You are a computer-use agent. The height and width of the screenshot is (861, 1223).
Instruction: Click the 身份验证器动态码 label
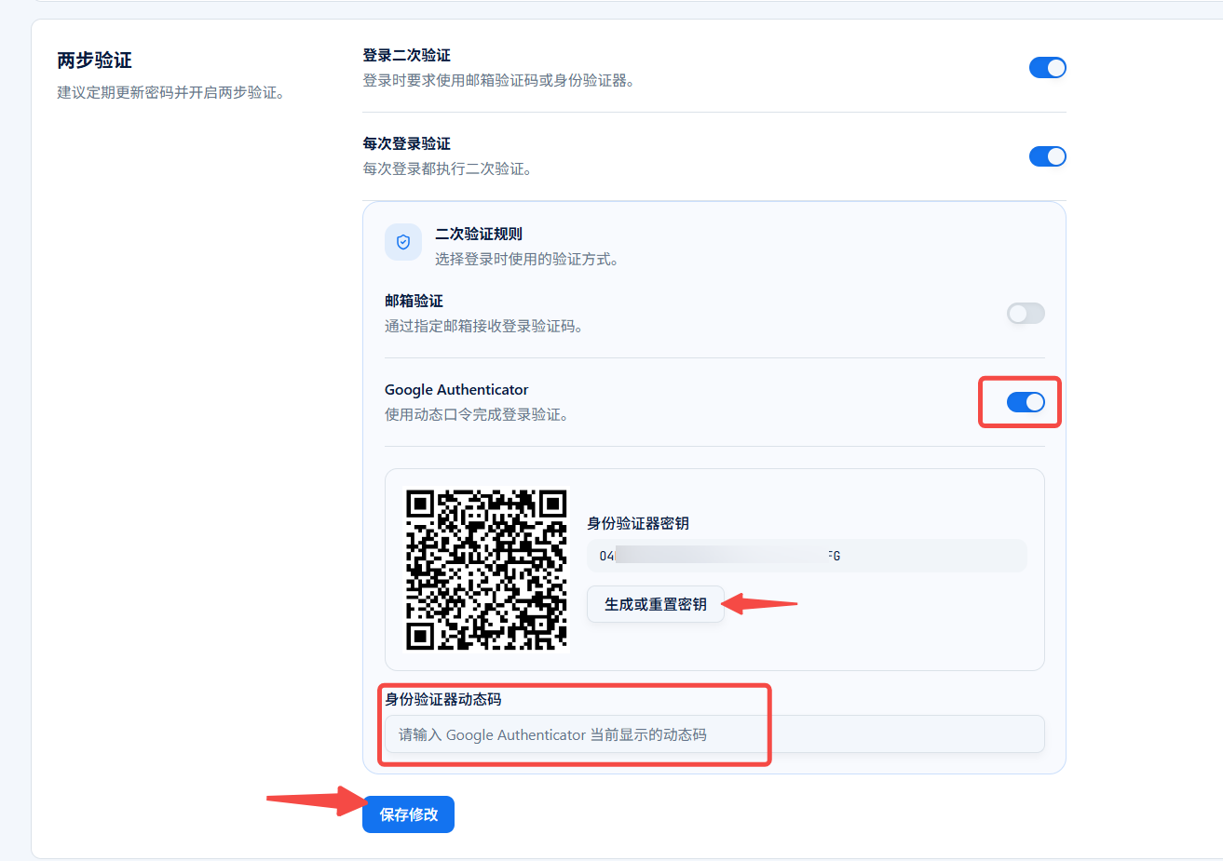click(x=443, y=699)
